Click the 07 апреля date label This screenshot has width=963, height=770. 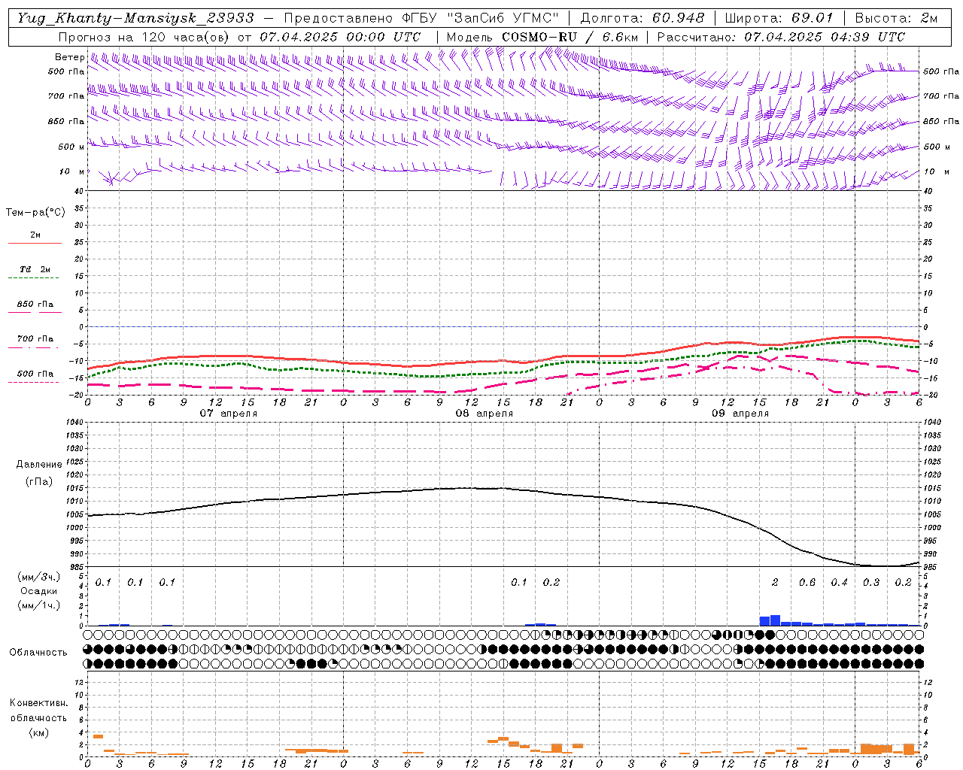(229, 413)
